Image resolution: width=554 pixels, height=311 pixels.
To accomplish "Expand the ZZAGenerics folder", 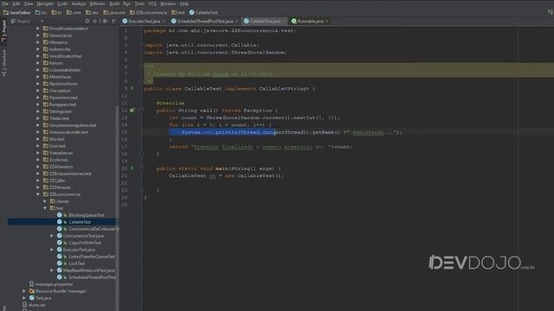I will (x=38, y=167).
